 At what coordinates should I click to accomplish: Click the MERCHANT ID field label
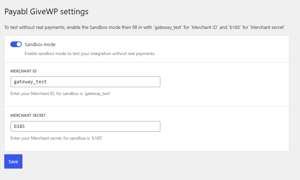tap(24, 71)
